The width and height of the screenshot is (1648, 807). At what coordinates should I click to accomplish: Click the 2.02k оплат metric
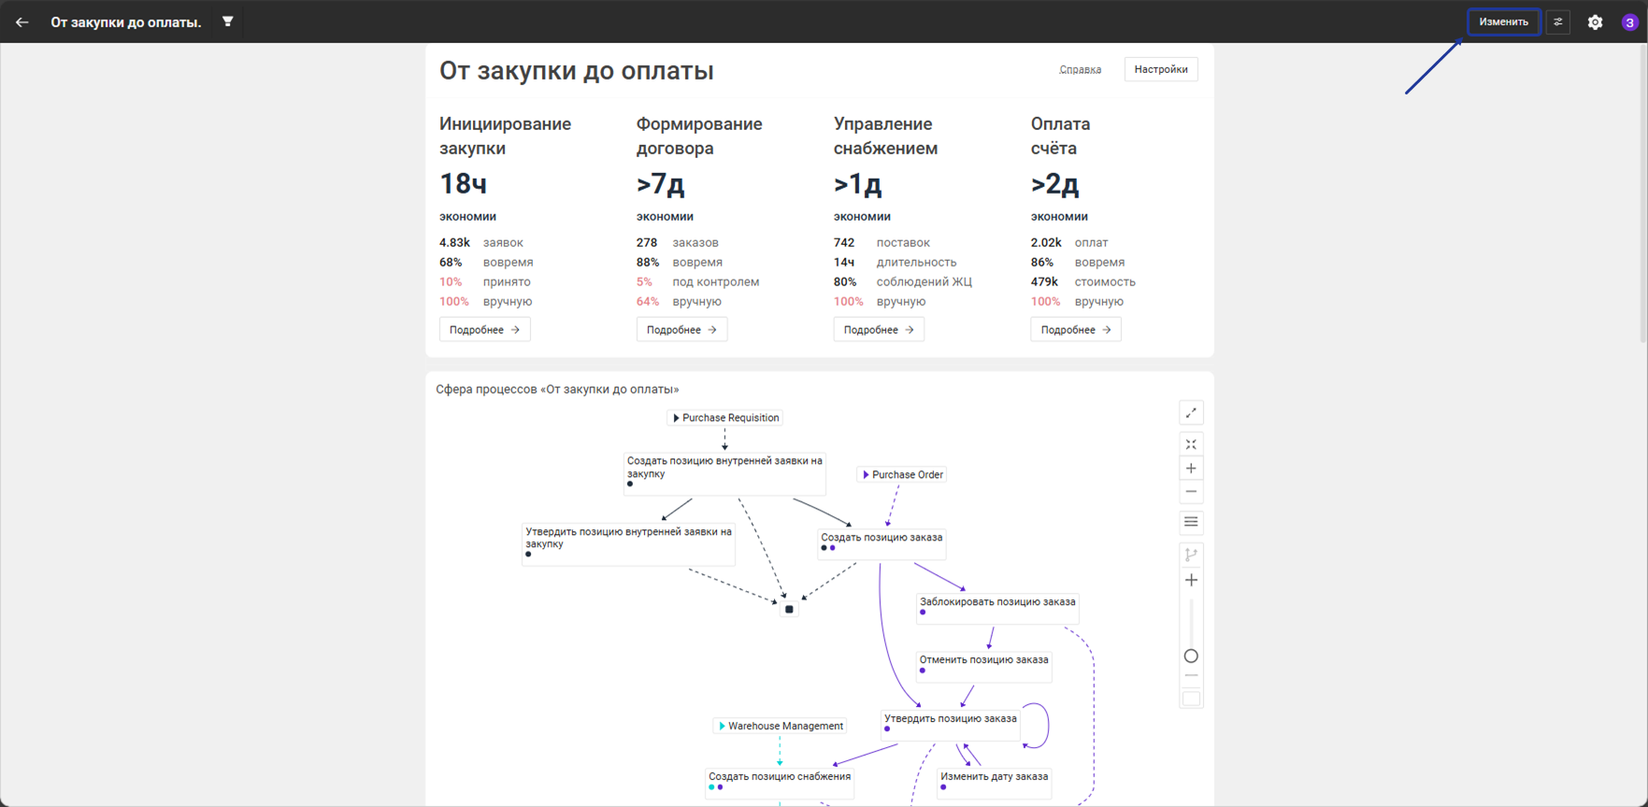(x=1069, y=242)
